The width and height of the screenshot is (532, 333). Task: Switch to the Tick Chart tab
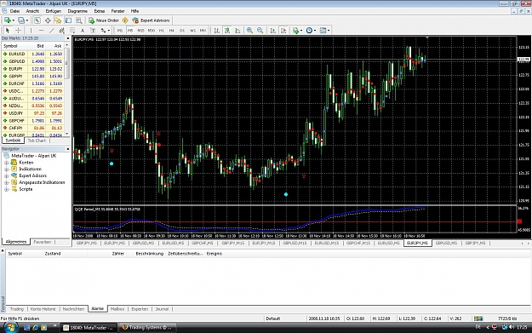37,141
